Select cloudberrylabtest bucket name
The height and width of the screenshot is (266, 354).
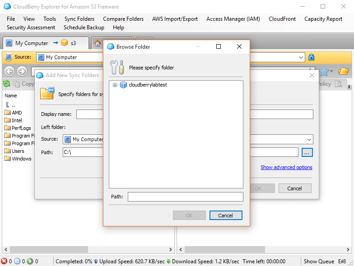[148, 85]
